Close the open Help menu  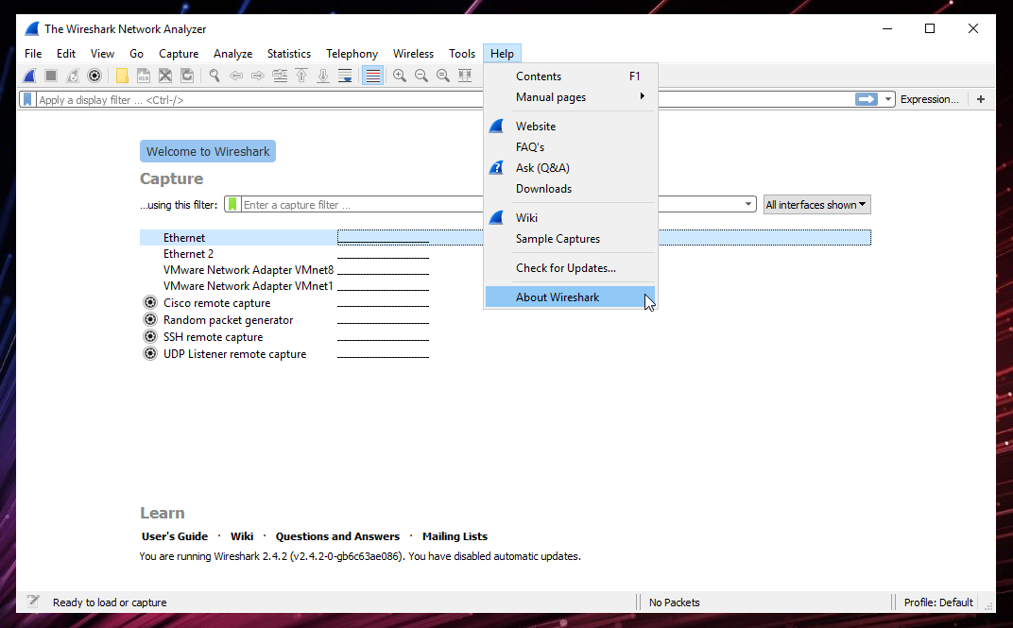(x=502, y=54)
